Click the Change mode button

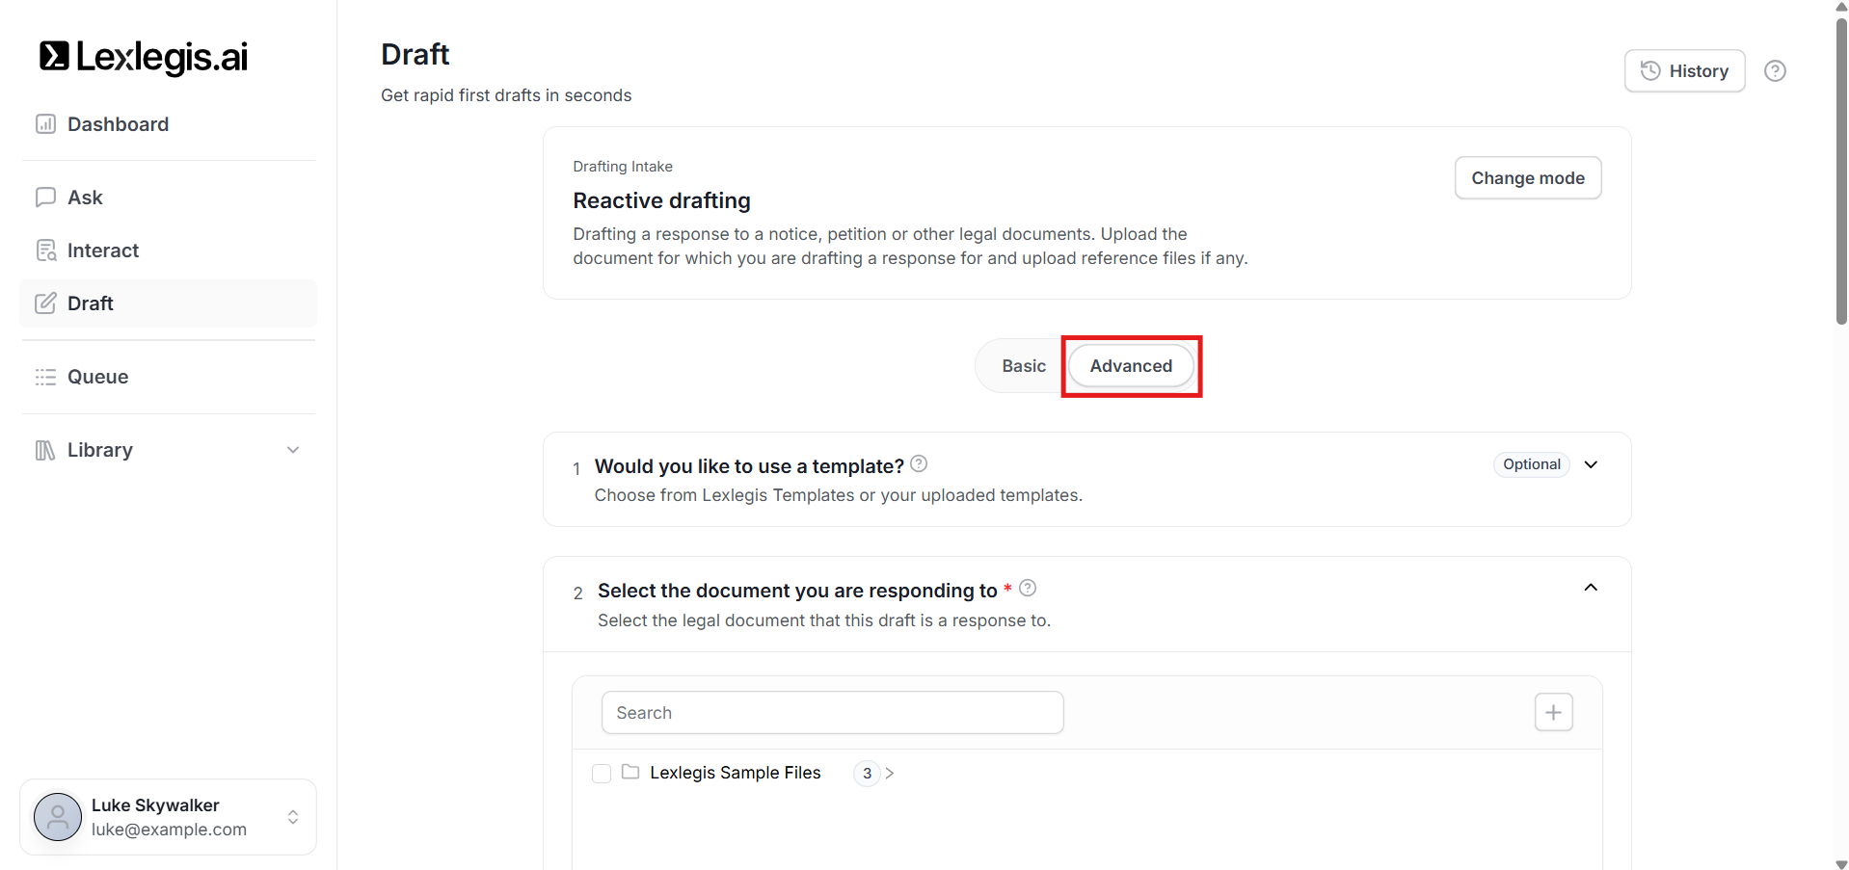pos(1527,178)
